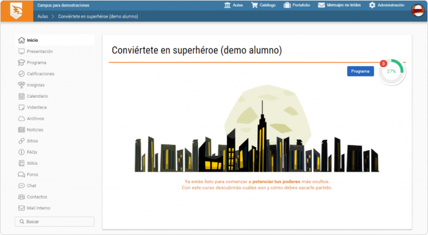Click the course title heading

pos(197,51)
